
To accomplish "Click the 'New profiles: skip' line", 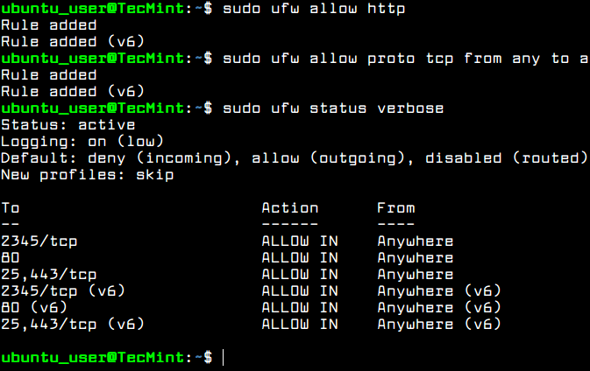I will [x=88, y=175].
